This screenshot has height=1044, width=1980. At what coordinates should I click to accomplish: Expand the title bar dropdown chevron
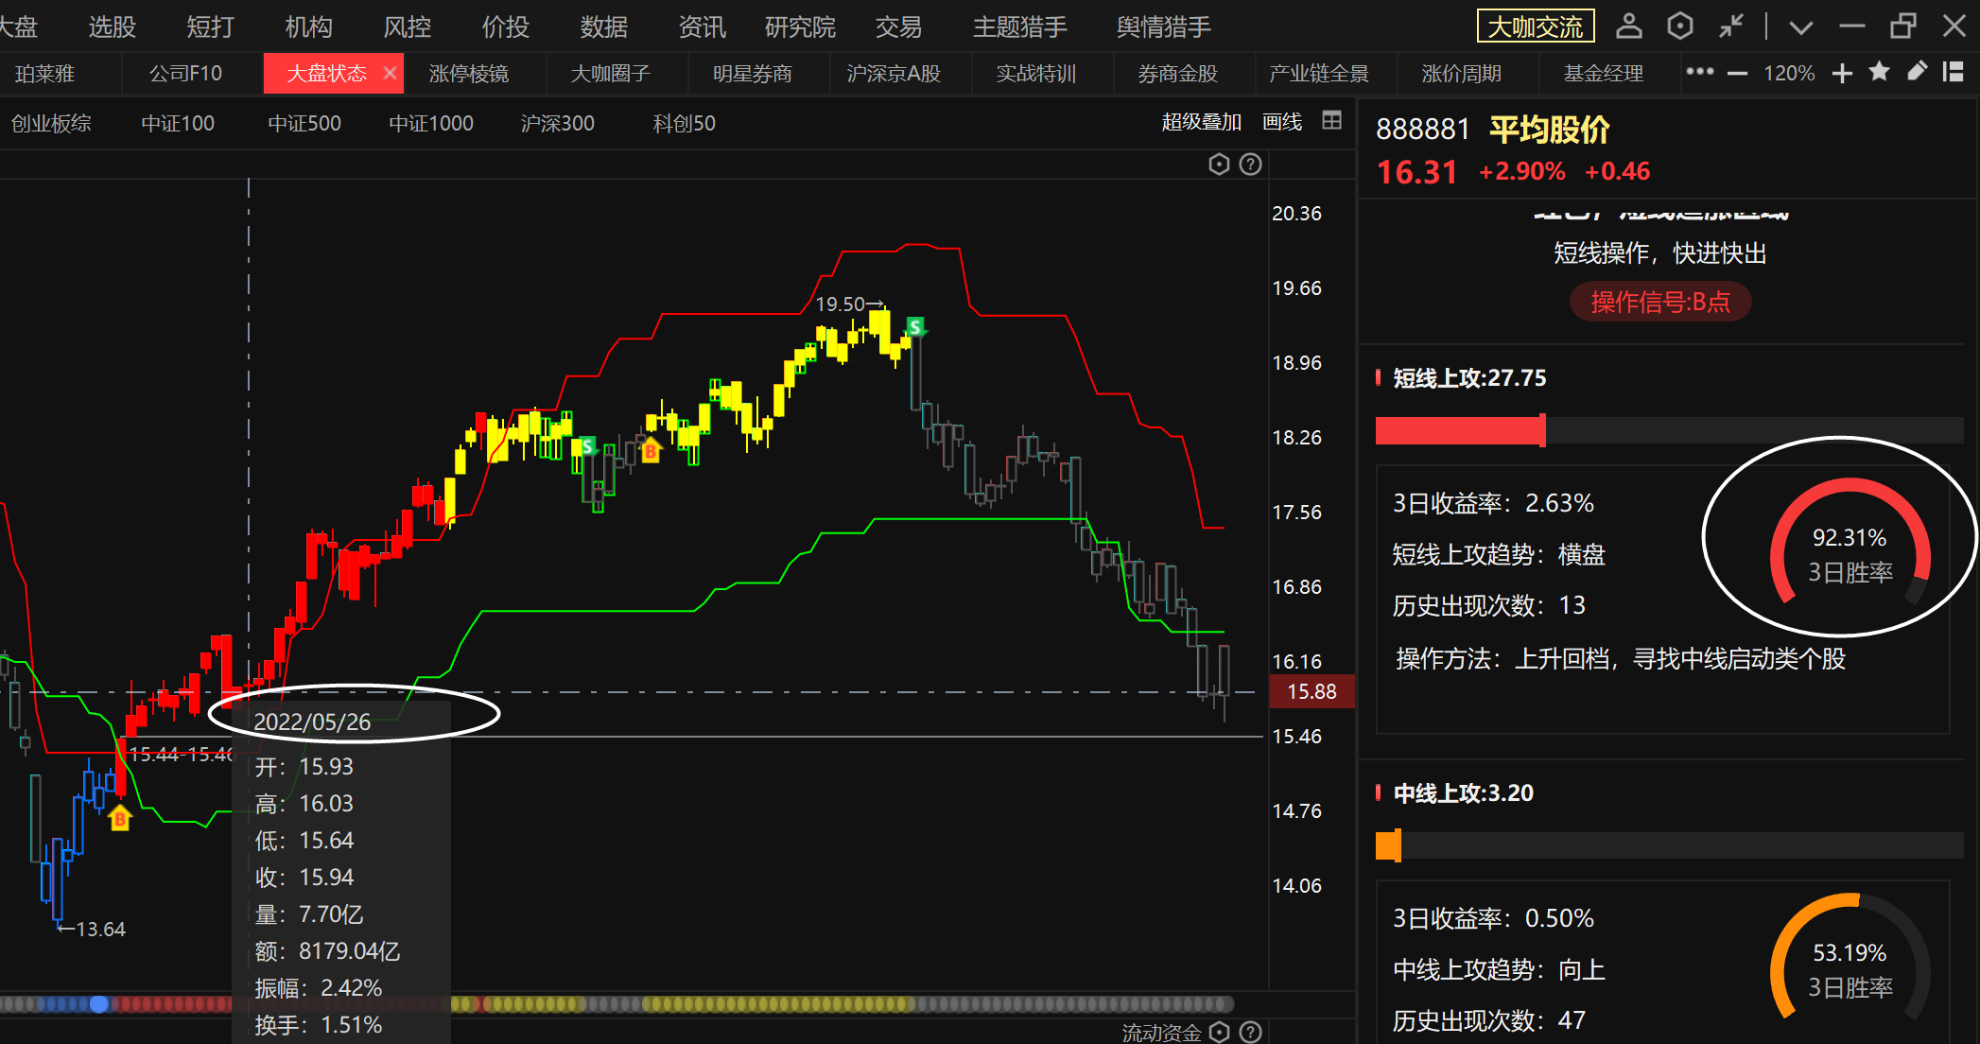coord(1800,26)
